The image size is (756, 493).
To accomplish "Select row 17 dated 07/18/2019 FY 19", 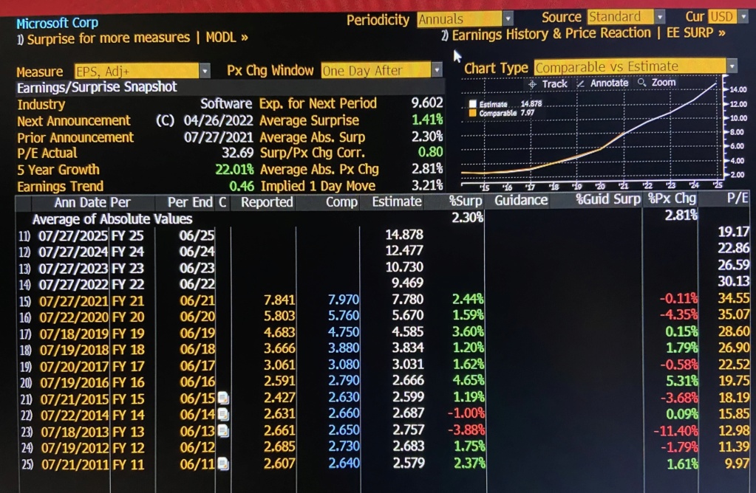I will pos(384,333).
